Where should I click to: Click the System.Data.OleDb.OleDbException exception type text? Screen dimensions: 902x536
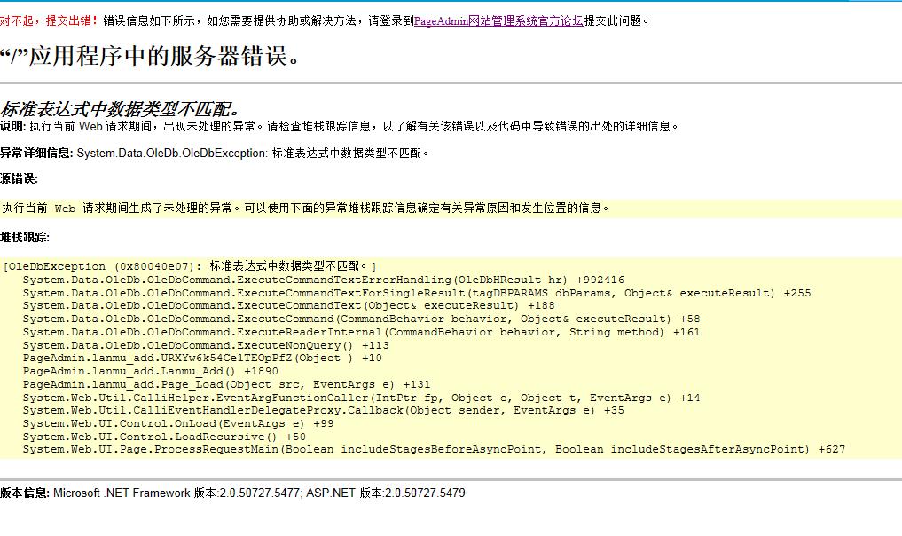tap(171, 153)
